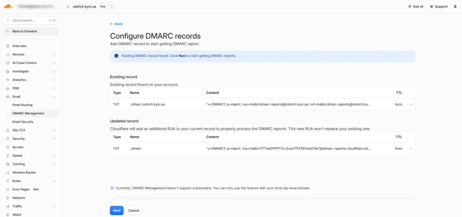Click the Analytics icon
Screen dimensions: 462x217
(8, 80)
